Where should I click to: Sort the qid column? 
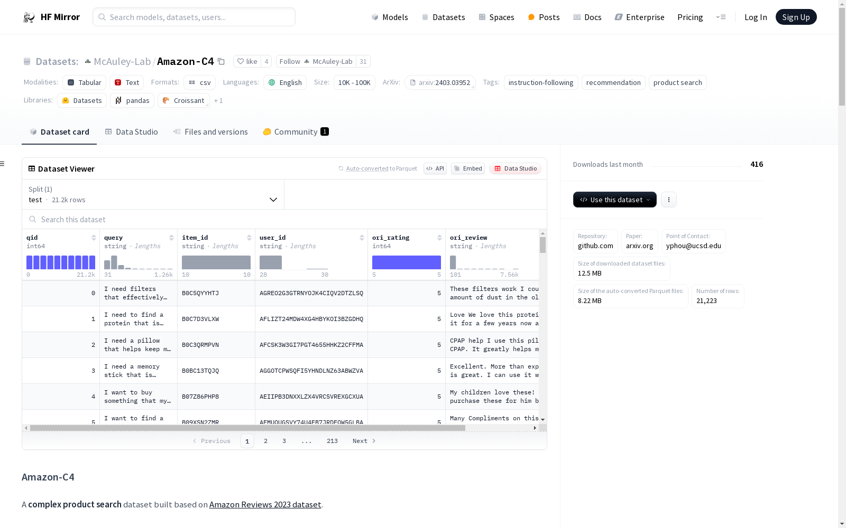point(94,238)
